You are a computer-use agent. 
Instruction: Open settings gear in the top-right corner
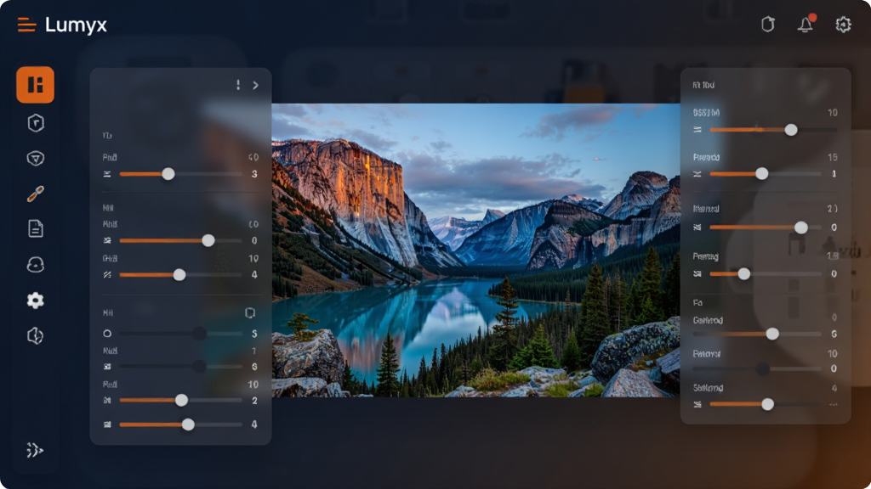(843, 25)
